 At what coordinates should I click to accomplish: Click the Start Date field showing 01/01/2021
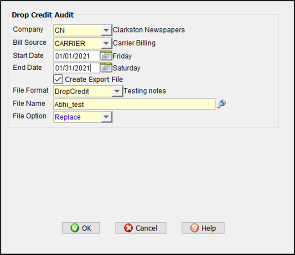[76, 56]
